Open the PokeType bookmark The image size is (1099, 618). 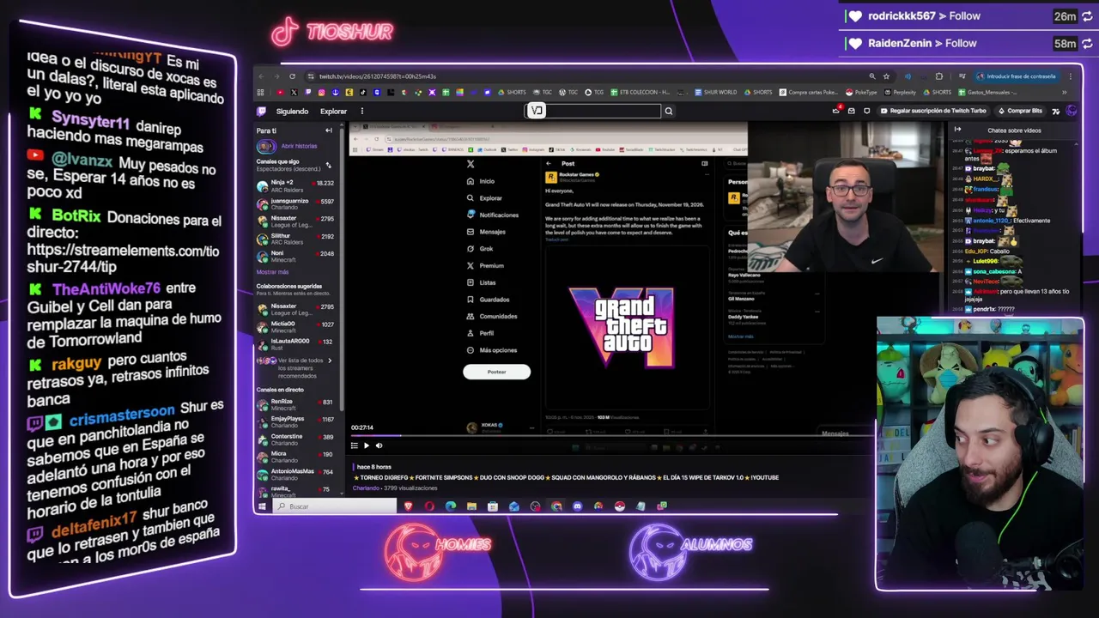tap(861, 92)
